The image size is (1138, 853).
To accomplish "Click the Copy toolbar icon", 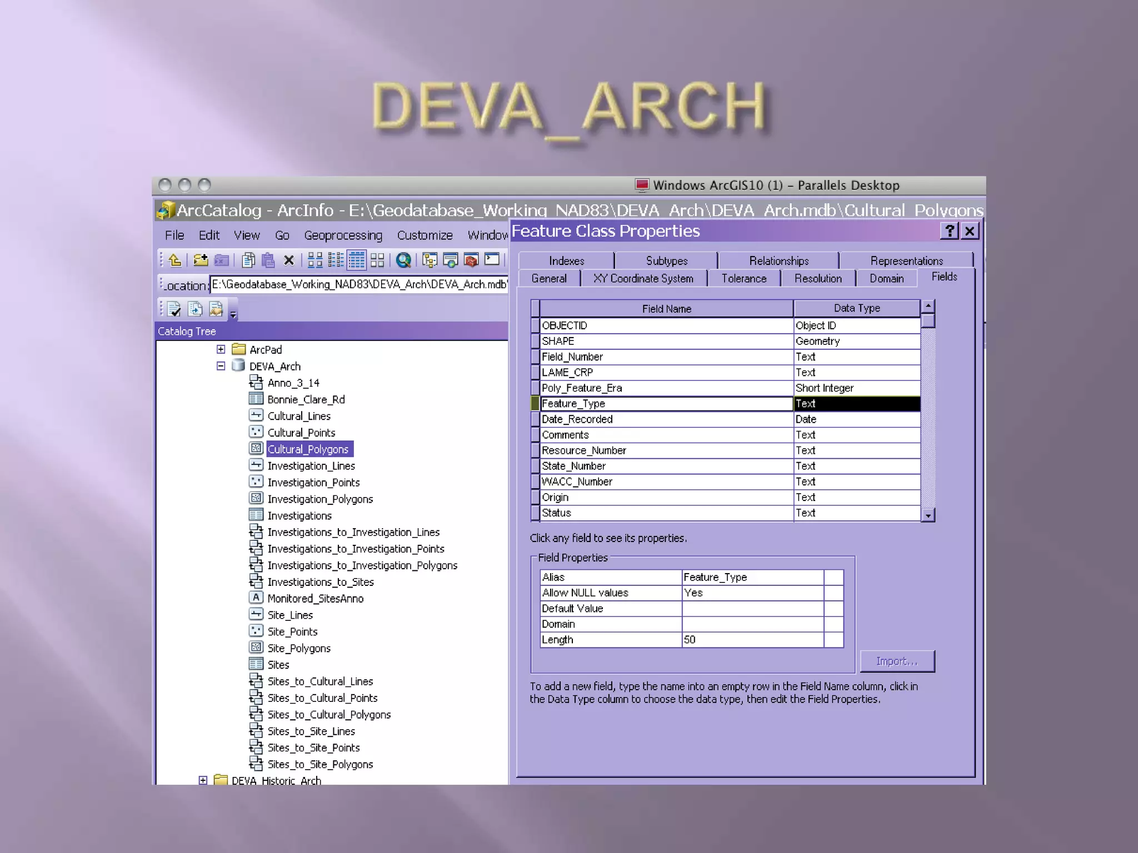I will pos(248,260).
